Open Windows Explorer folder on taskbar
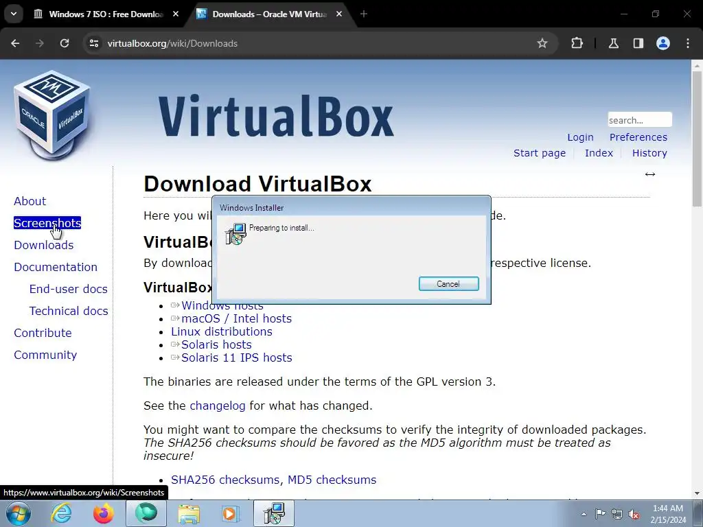 click(x=189, y=513)
